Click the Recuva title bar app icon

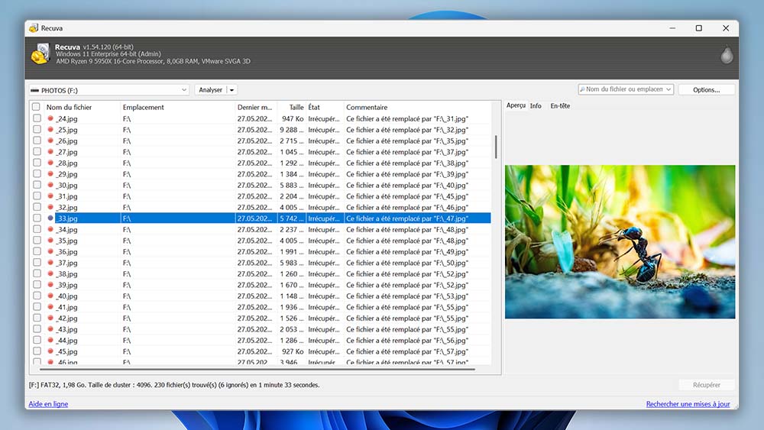click(34, 28)
